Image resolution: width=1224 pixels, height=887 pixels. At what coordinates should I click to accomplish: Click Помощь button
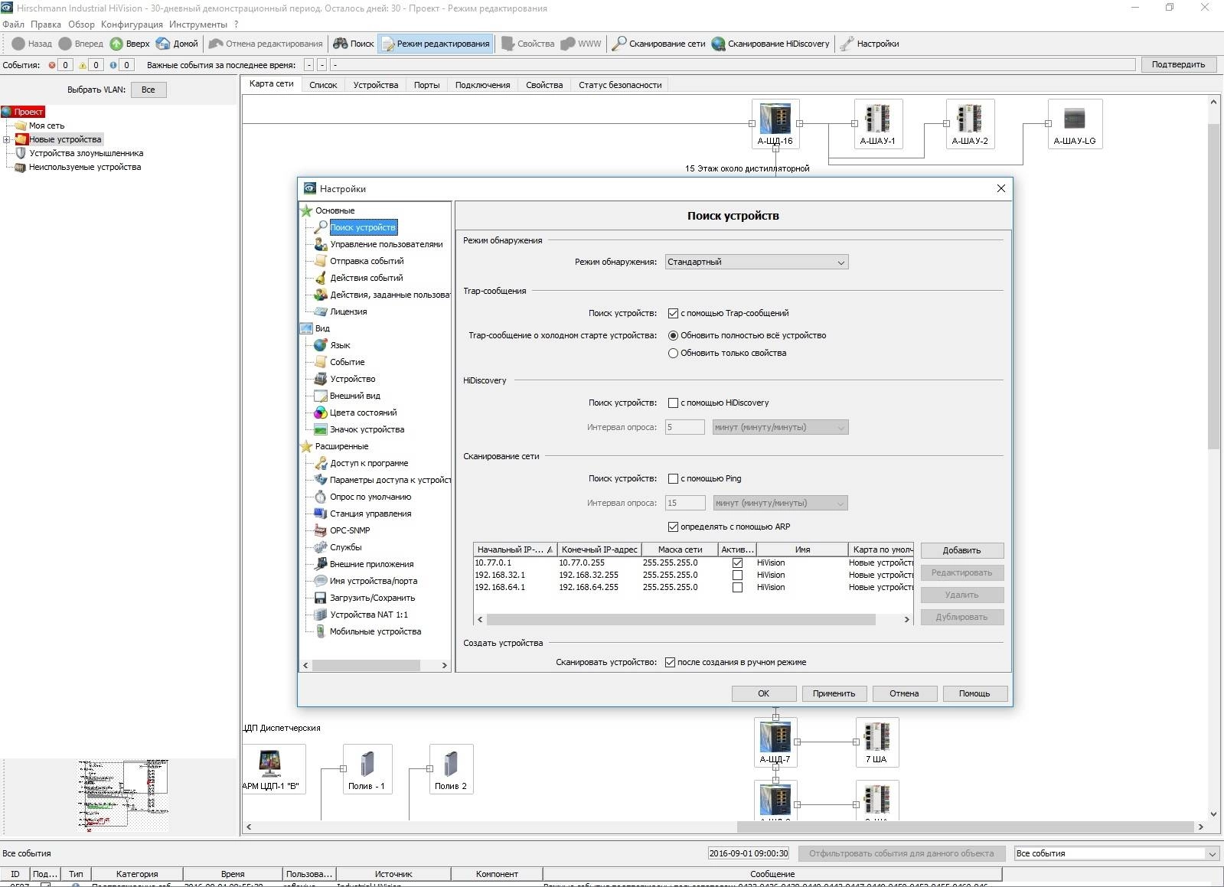974,693
